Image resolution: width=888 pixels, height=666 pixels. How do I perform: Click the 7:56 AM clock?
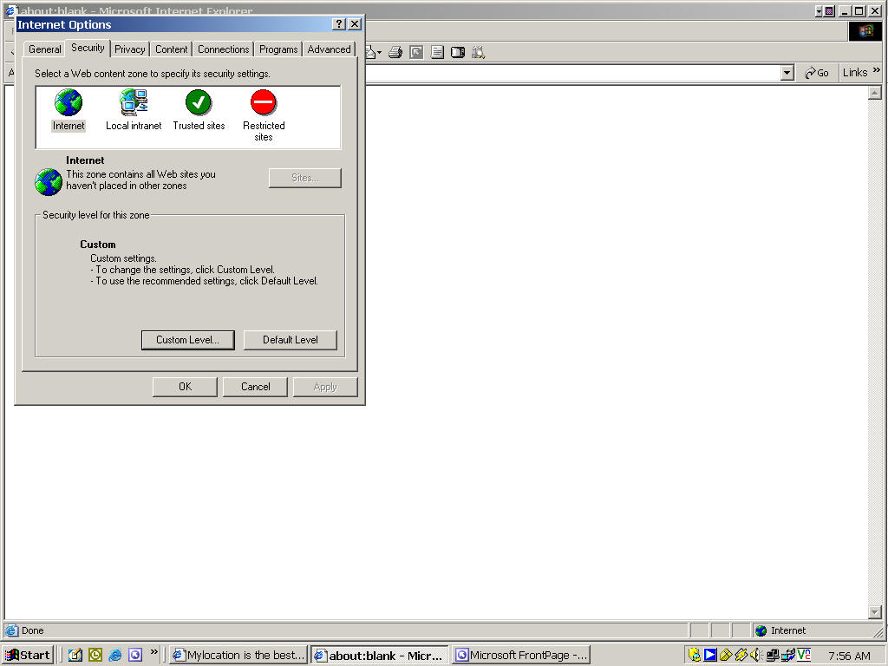849,656
